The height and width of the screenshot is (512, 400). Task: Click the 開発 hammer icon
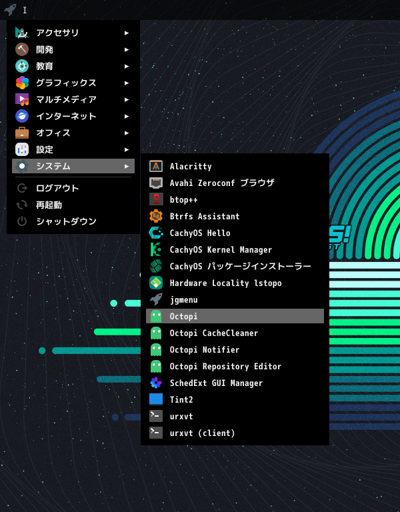22,49
